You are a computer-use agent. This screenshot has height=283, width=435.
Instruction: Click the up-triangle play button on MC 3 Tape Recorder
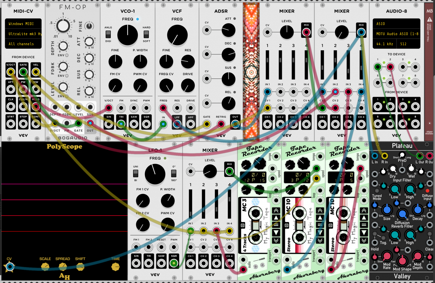276,218
